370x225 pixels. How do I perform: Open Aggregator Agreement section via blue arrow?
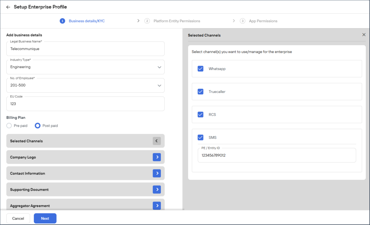(x=157, y=206)
